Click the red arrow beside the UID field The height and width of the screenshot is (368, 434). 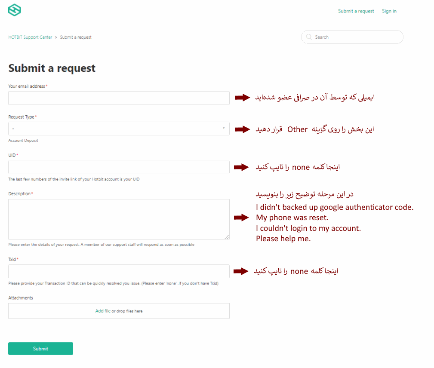tap(242, 167)
